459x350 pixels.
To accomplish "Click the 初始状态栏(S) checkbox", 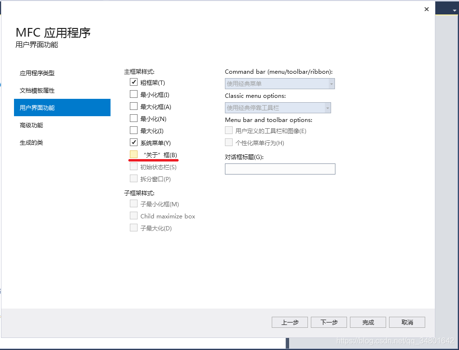I will (134, 166).
